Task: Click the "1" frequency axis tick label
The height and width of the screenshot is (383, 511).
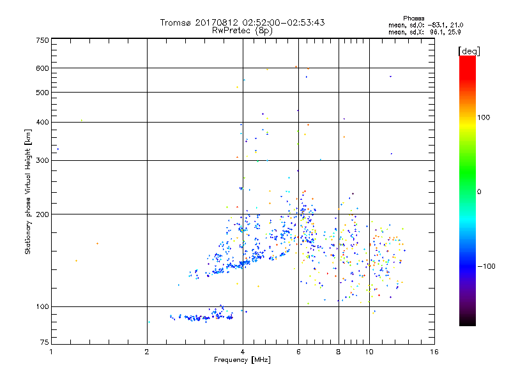Action: coord(51,352)
